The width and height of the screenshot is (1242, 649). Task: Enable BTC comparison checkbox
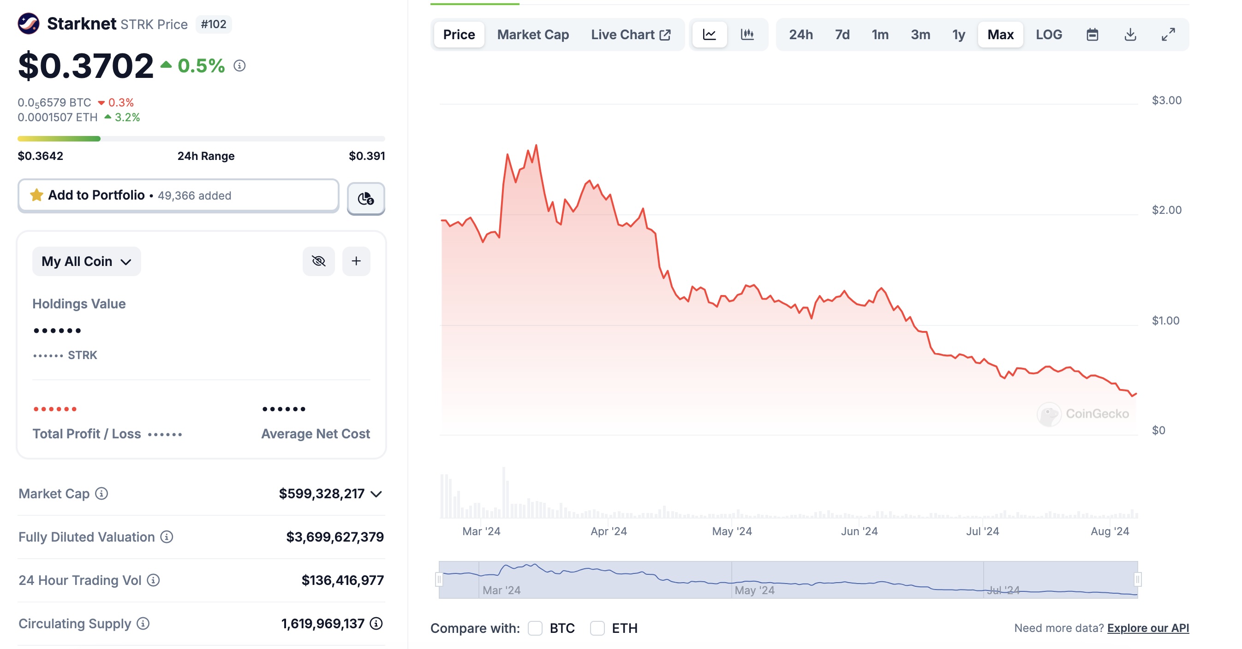tap(535, 628)
